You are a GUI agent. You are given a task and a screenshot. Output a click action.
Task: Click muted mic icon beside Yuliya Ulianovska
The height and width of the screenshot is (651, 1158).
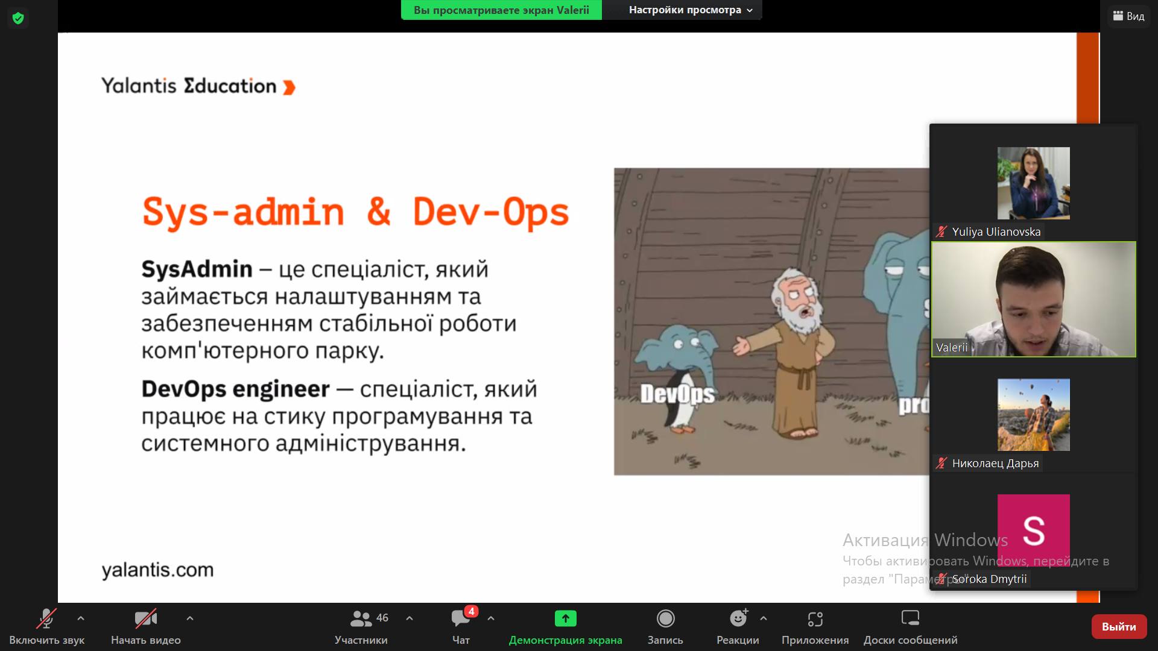(941, 231)
